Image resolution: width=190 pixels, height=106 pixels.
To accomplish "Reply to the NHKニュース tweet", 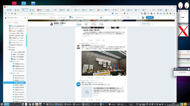I will (83, 100).
